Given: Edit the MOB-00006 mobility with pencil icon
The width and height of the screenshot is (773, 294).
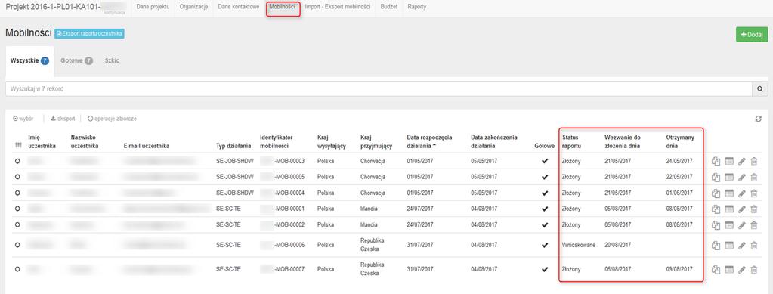Looking at the screenshot, I should [742, 245].
